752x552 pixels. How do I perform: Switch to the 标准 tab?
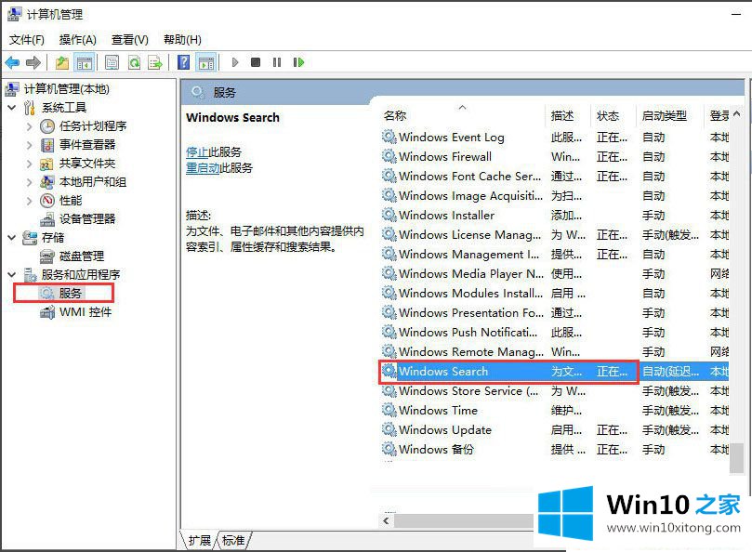pyautogui.click(x=233, y=541)
